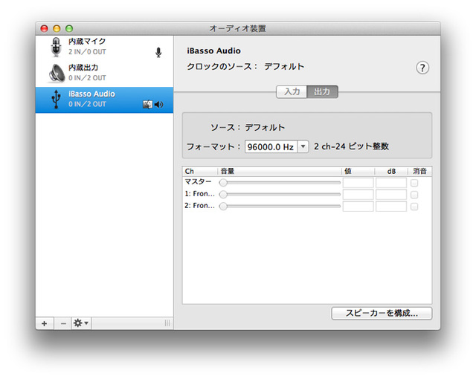Click the マスター dB value field
The height and width of the screenshot is (379, 476).
pyautogui.click(x=390, y=182)
